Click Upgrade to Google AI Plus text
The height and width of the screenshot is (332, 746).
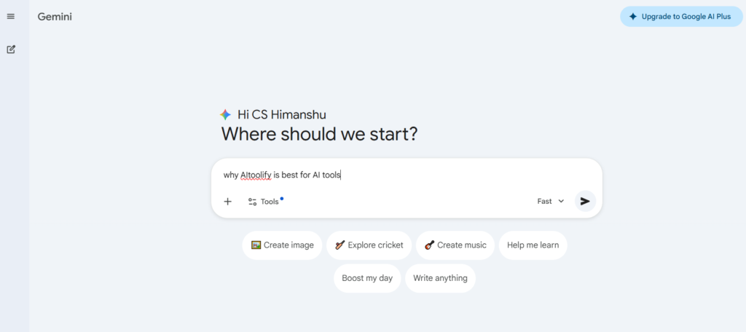687,16
